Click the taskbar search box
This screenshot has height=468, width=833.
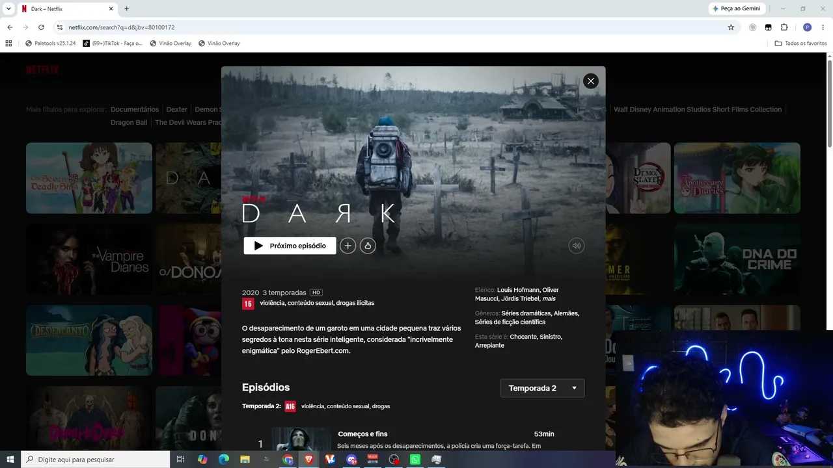pyautogui.click(x=95, y=460)
